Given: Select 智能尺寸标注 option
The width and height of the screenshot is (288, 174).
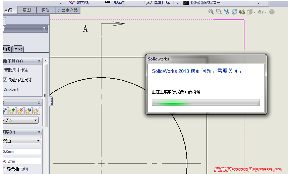Looking at the screenshot, I should point(16,70).
